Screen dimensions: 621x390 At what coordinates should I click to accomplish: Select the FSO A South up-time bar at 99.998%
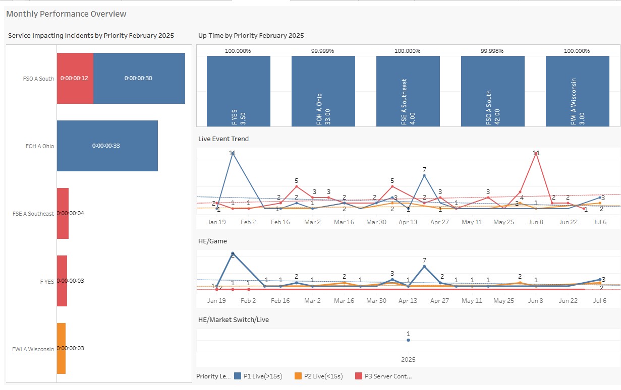click(x=492, y=91)
